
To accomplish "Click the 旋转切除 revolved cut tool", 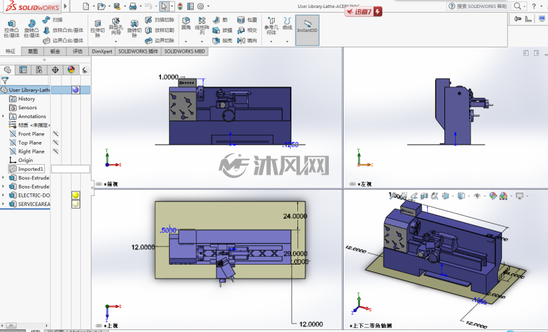I will click(134, 29).
